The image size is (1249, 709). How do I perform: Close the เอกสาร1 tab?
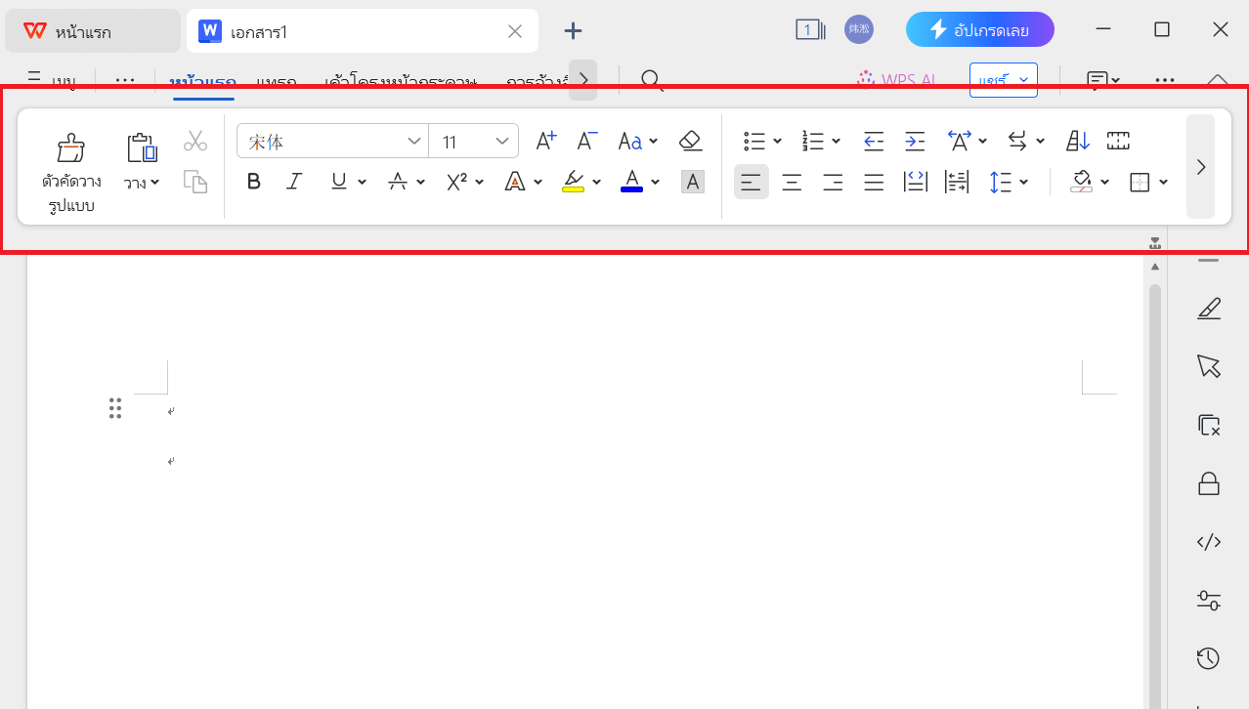(515, 31)
